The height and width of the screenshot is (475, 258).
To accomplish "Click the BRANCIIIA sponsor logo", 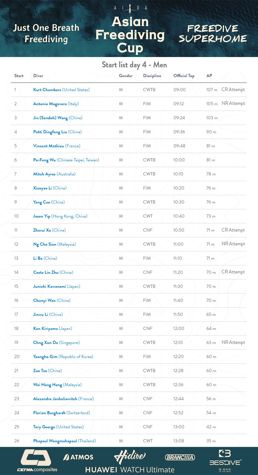I will (180, 457).
